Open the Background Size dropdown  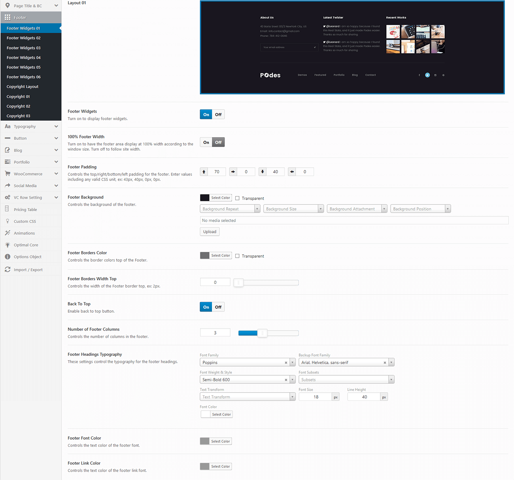pos(293,209)
